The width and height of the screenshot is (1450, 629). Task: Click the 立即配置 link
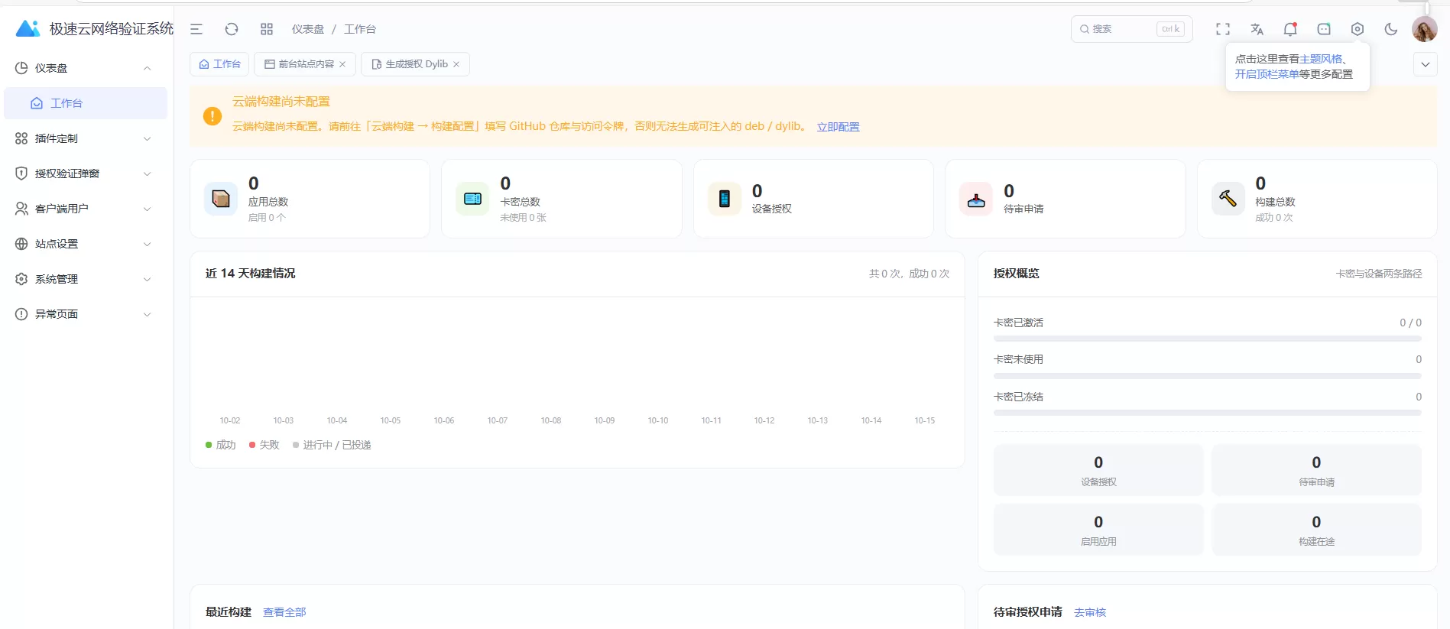838,127
